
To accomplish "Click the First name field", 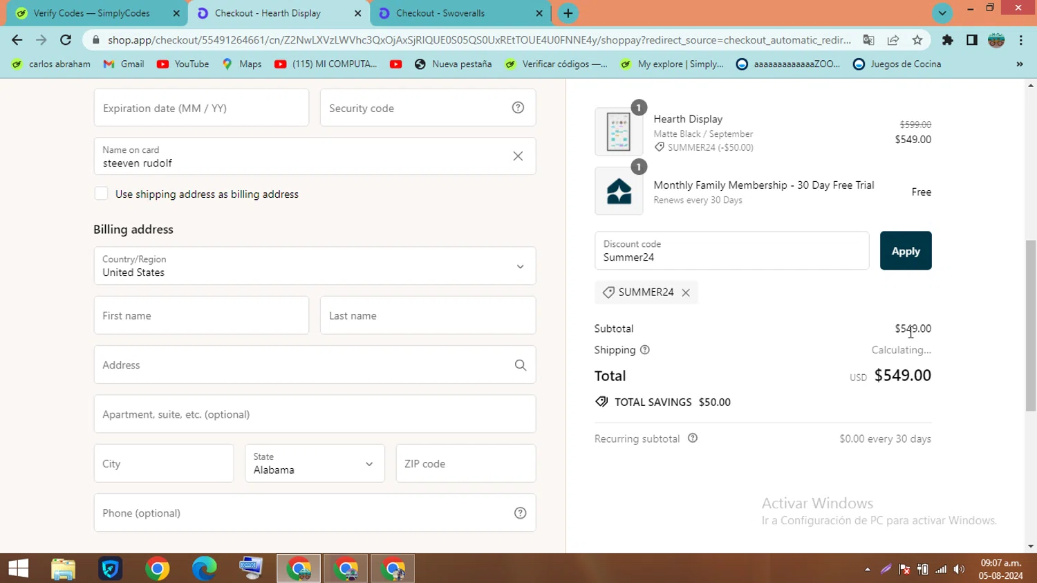I will point(201,315).
